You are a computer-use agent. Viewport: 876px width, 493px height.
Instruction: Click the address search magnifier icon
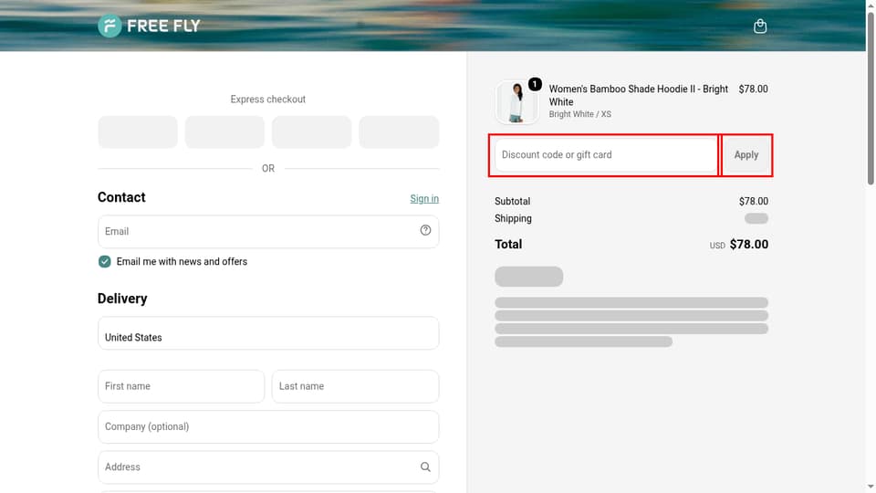pyautogui.click(x=425, y=467)
